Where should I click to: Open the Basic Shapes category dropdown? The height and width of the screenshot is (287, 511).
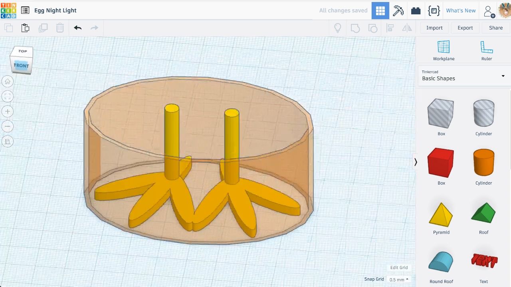[463, 75]
